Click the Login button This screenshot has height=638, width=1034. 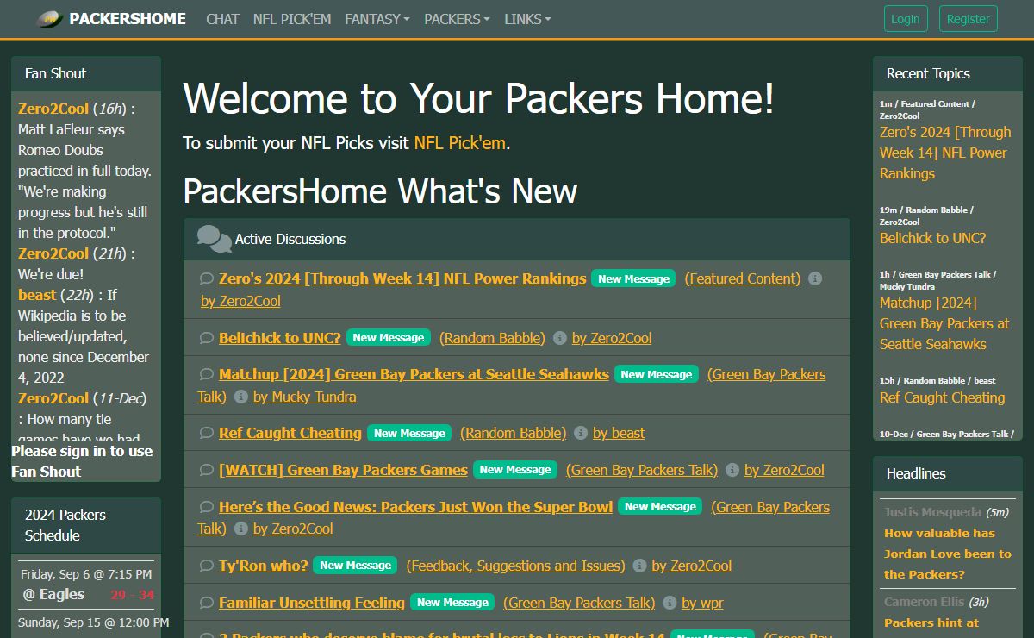(906, 19)
